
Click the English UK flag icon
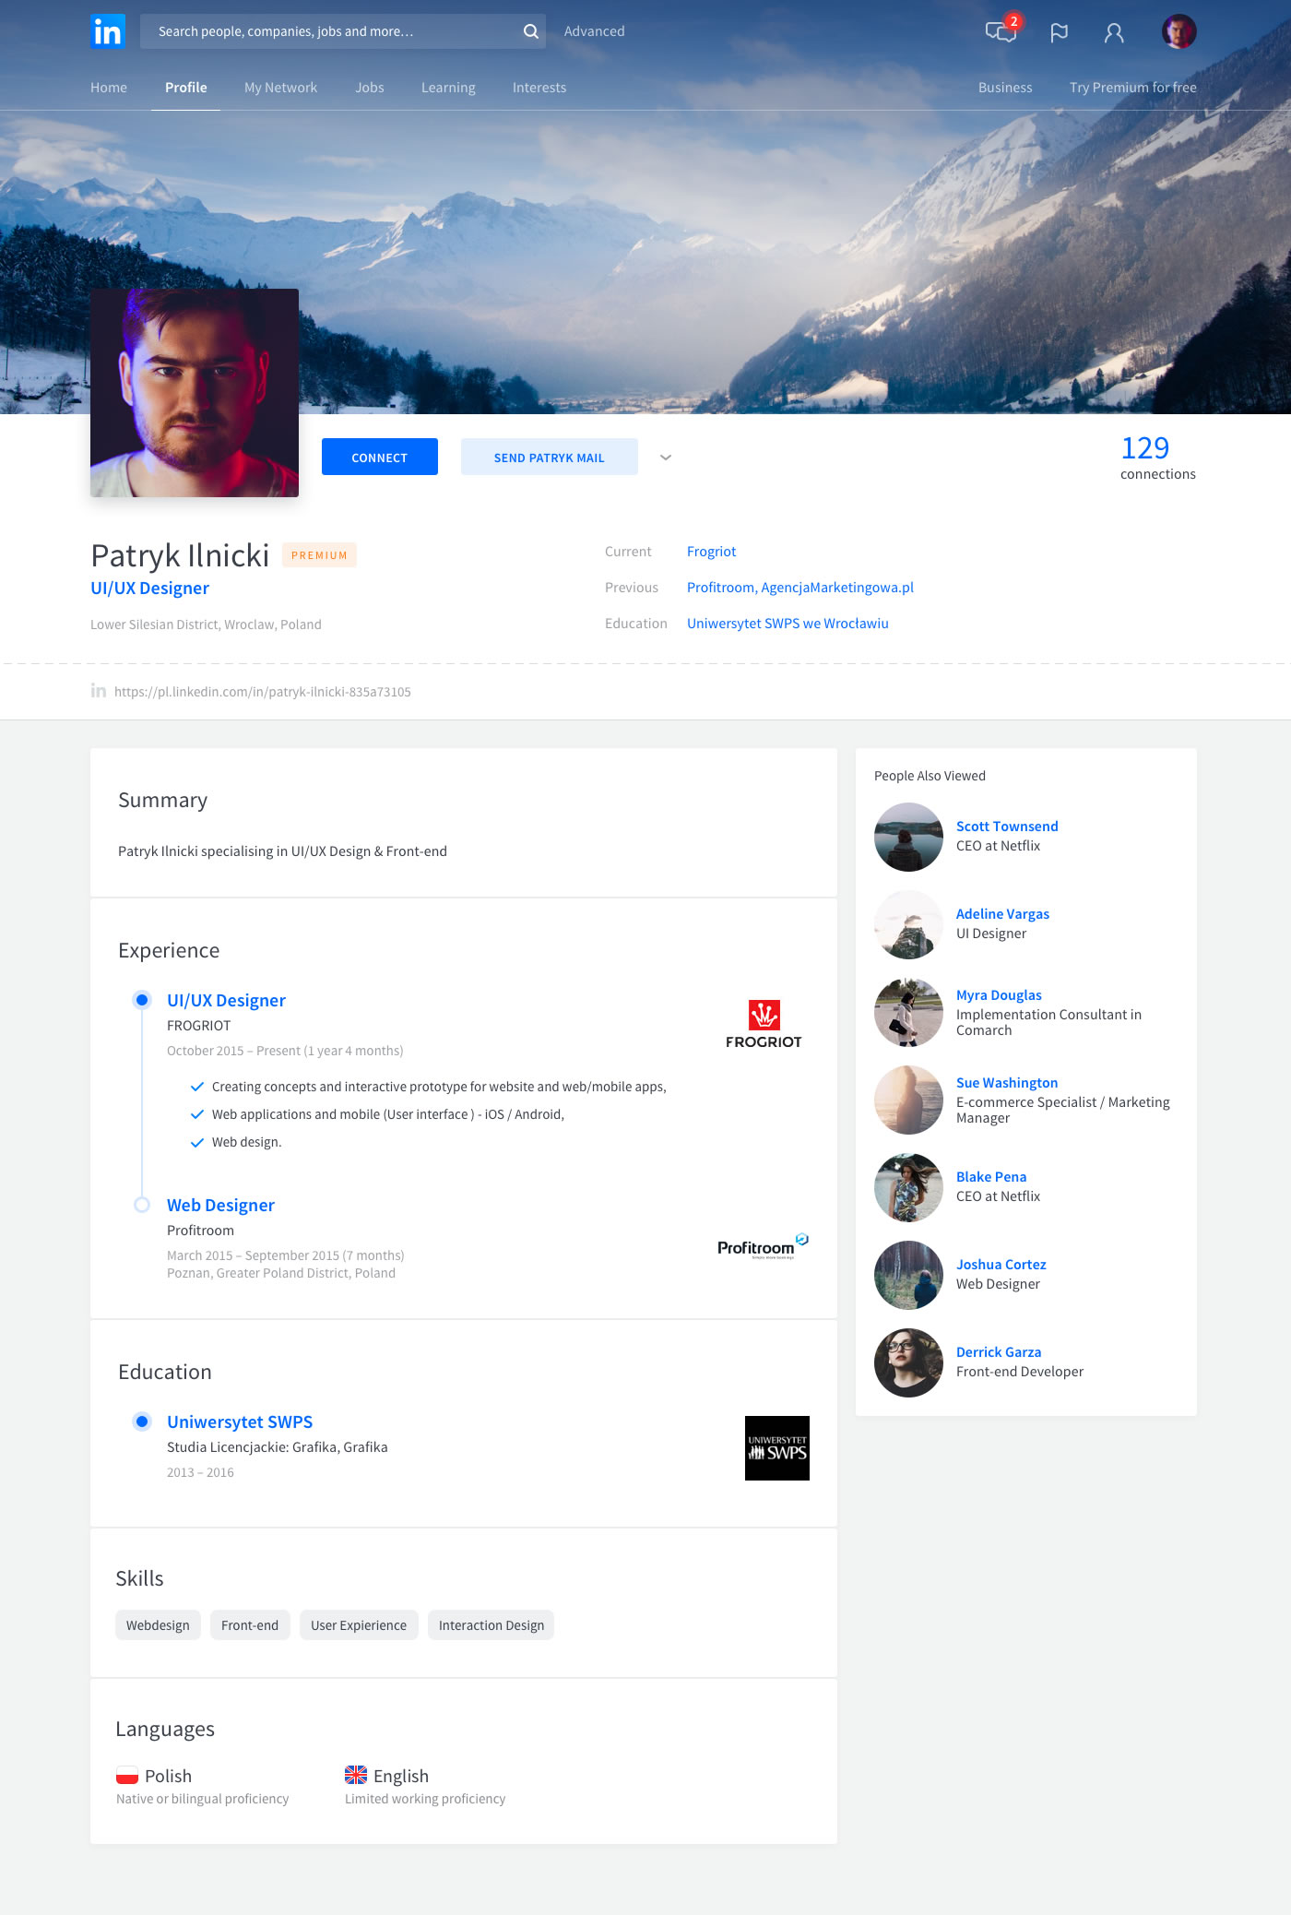(x=356, y=1775)
